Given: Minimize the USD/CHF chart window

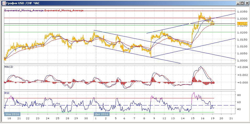Looking at the screenshot, I should click(x=238, y=3).
